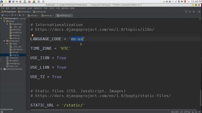Open the Navigate menu
202x113 pixels.
click(x=21, y=8)
